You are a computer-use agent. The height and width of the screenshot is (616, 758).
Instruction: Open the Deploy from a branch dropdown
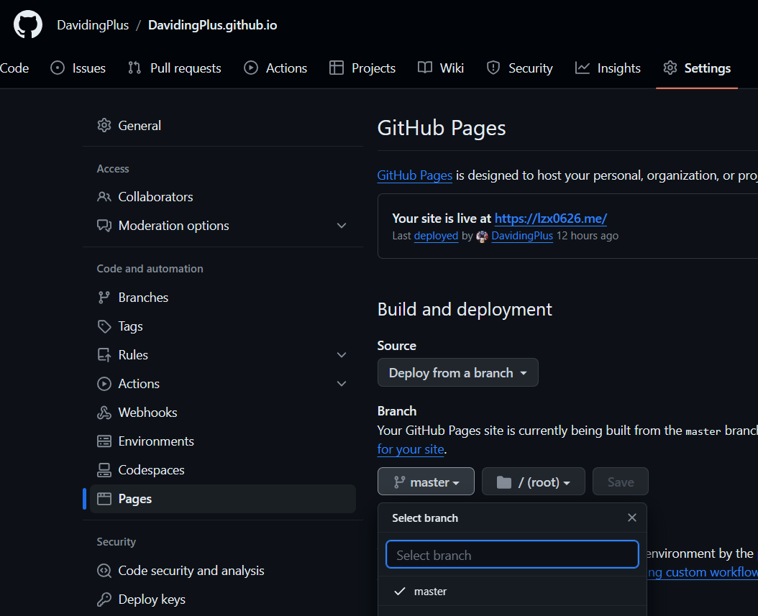(458, 372)
